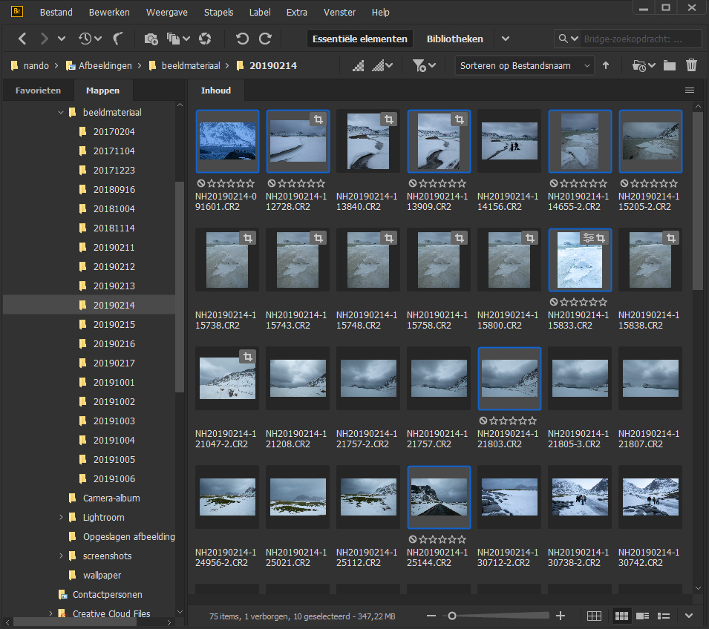Delete selected items with trash icon
Viewport: 709px width, 629px height.
(691, 65)
